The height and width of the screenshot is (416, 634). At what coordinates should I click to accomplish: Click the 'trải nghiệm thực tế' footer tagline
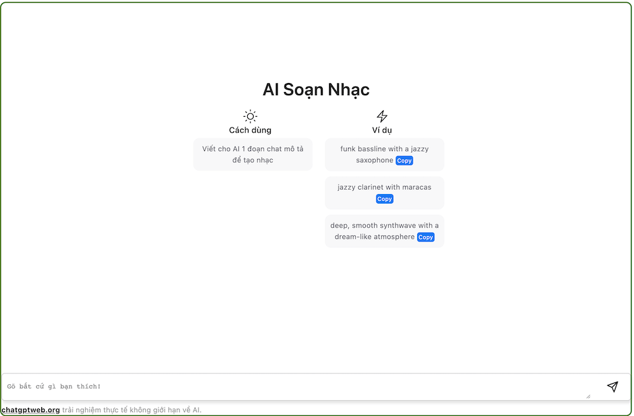132,410
